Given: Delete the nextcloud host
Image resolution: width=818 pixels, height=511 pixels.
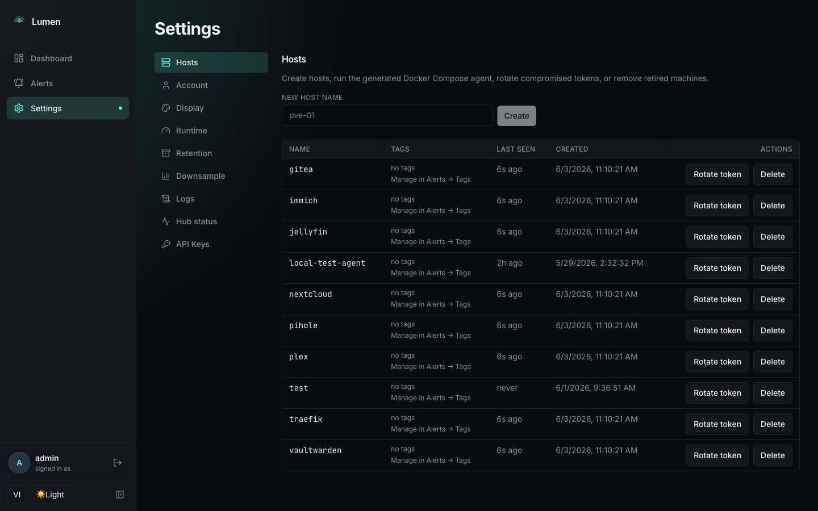Looking at the screenshot, I should click(x=773, y=299).
